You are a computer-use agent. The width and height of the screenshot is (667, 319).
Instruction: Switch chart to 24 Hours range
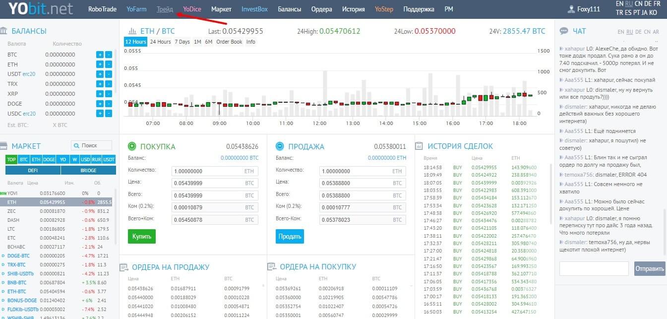pos(160,42)
